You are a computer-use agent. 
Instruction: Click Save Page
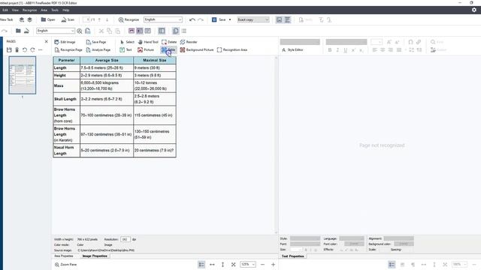96,42
